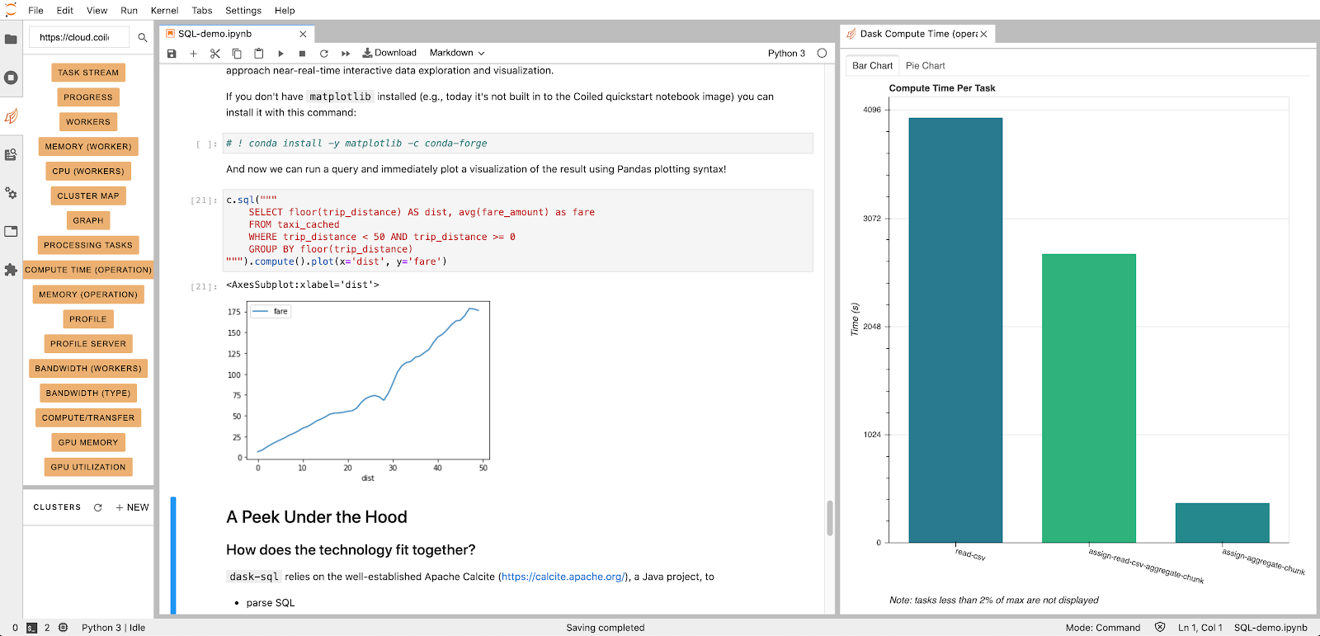Run the selected cell
Screen dimensions: 1320x636
[280, 54]
